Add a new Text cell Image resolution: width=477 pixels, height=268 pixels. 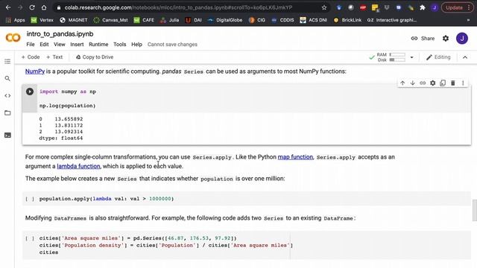[x=54, y=57]
